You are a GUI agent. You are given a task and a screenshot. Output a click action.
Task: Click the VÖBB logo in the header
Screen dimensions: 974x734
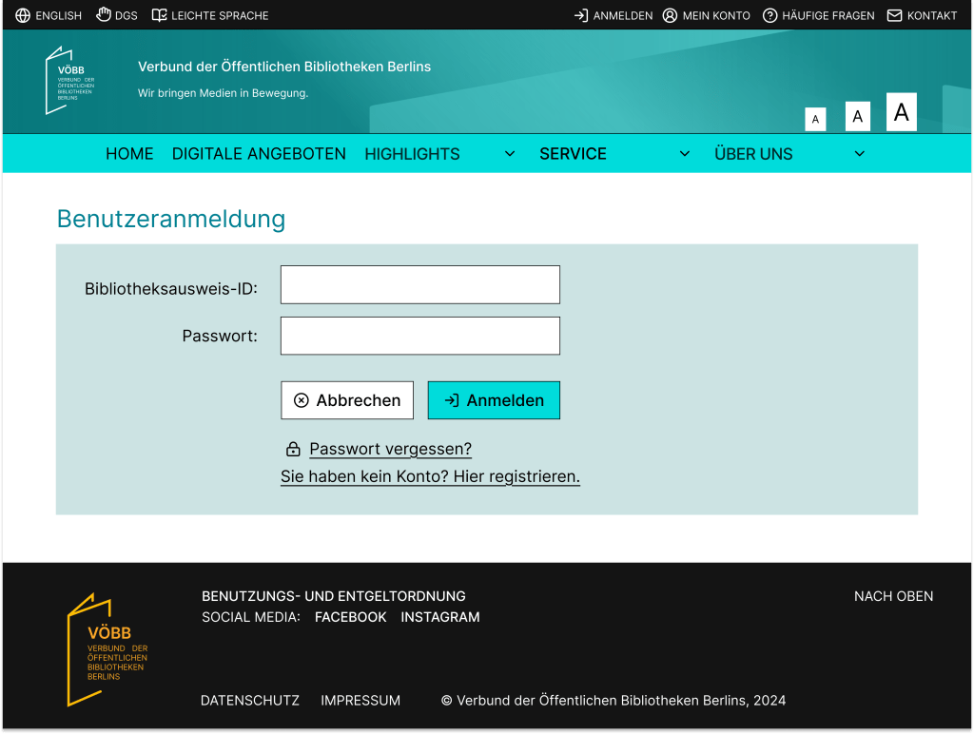click(70, 81)
